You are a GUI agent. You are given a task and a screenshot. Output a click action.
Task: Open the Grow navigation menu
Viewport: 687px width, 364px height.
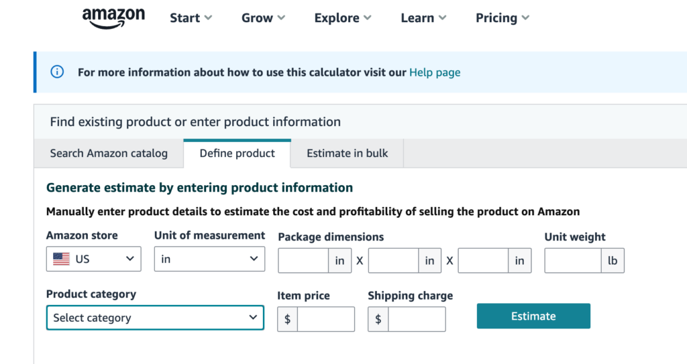263,18
